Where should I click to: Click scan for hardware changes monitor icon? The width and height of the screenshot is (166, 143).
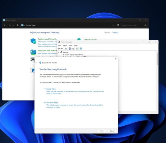81,49
